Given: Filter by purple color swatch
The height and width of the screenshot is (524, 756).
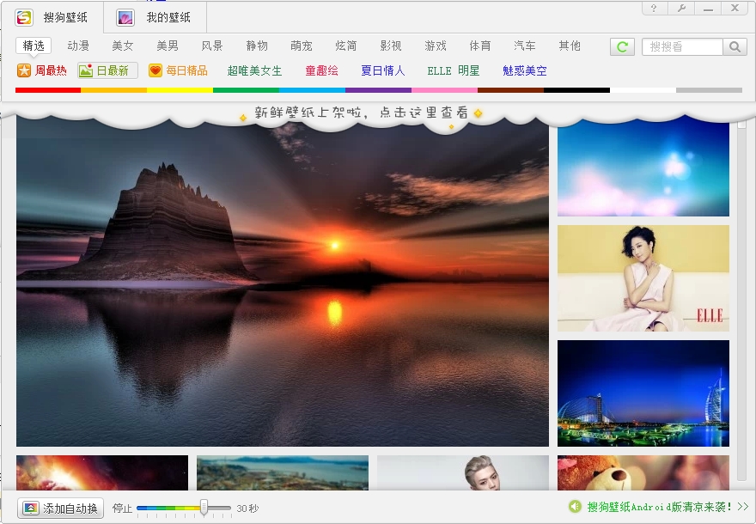Looking at the screenshot, I should 379,90.
